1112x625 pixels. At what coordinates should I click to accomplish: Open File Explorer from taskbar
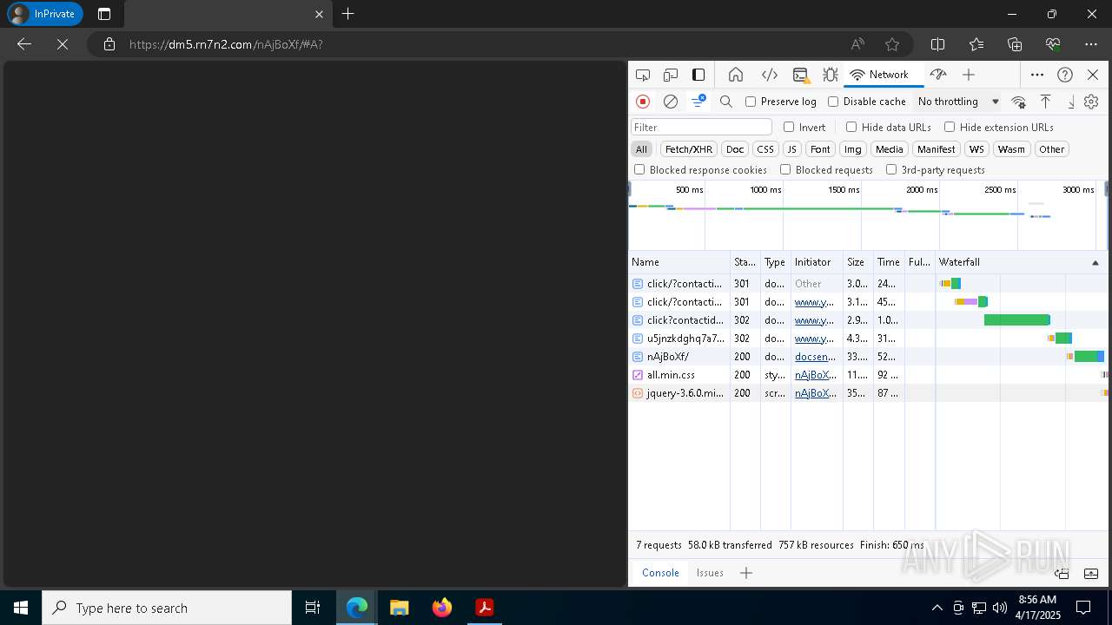point(400,608)
